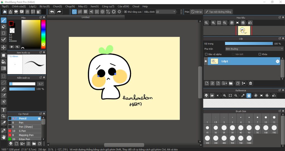The image size is (285, 151).
Task: Close the Màu color panel
Action: [44, 17]
